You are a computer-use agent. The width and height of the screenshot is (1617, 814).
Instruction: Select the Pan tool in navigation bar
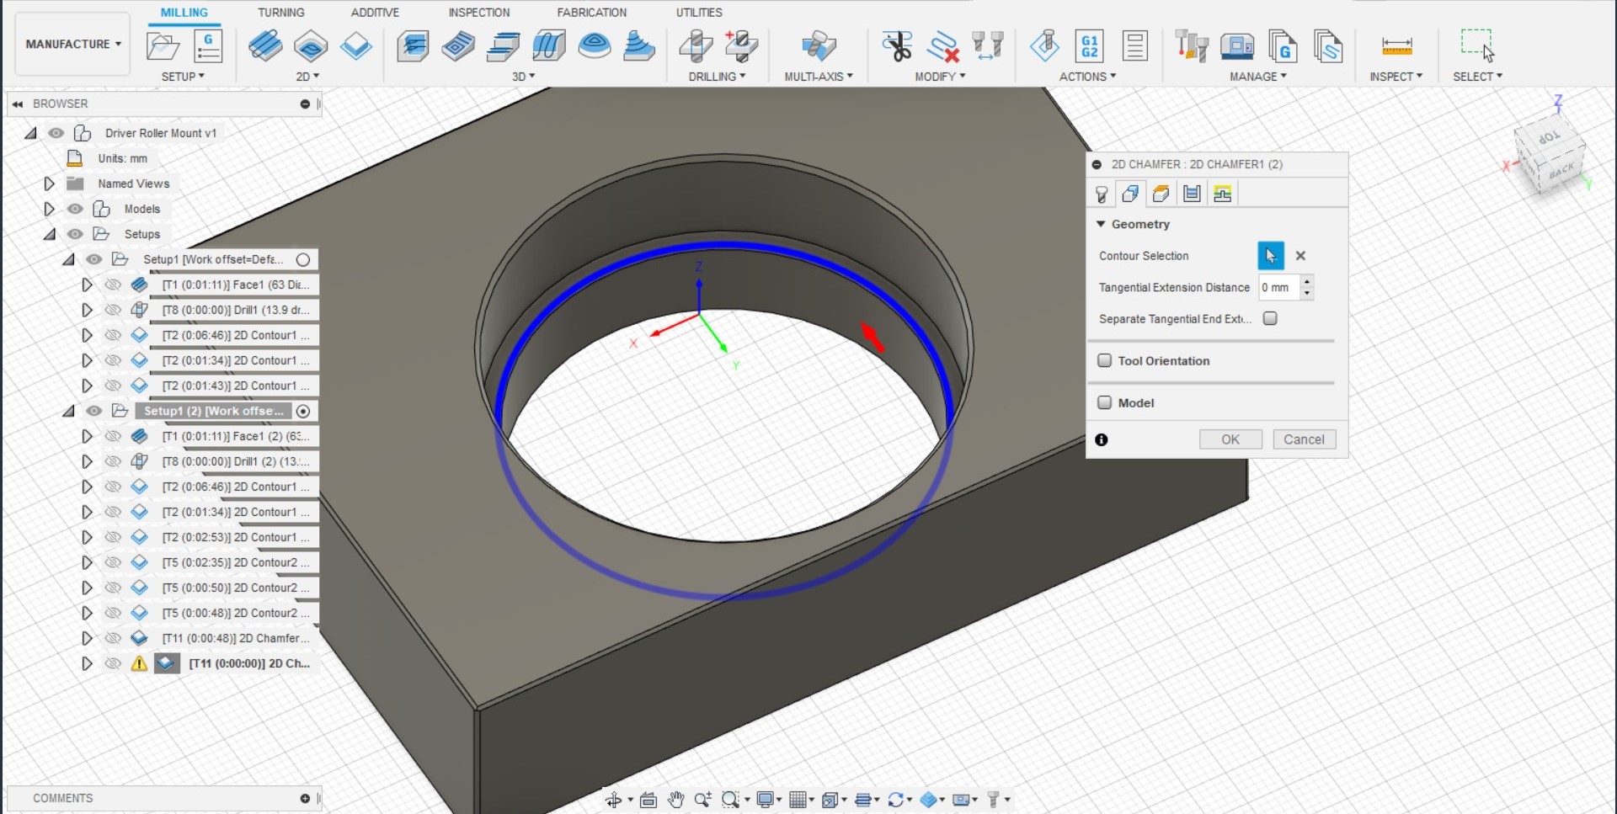(x=676, y=800)
